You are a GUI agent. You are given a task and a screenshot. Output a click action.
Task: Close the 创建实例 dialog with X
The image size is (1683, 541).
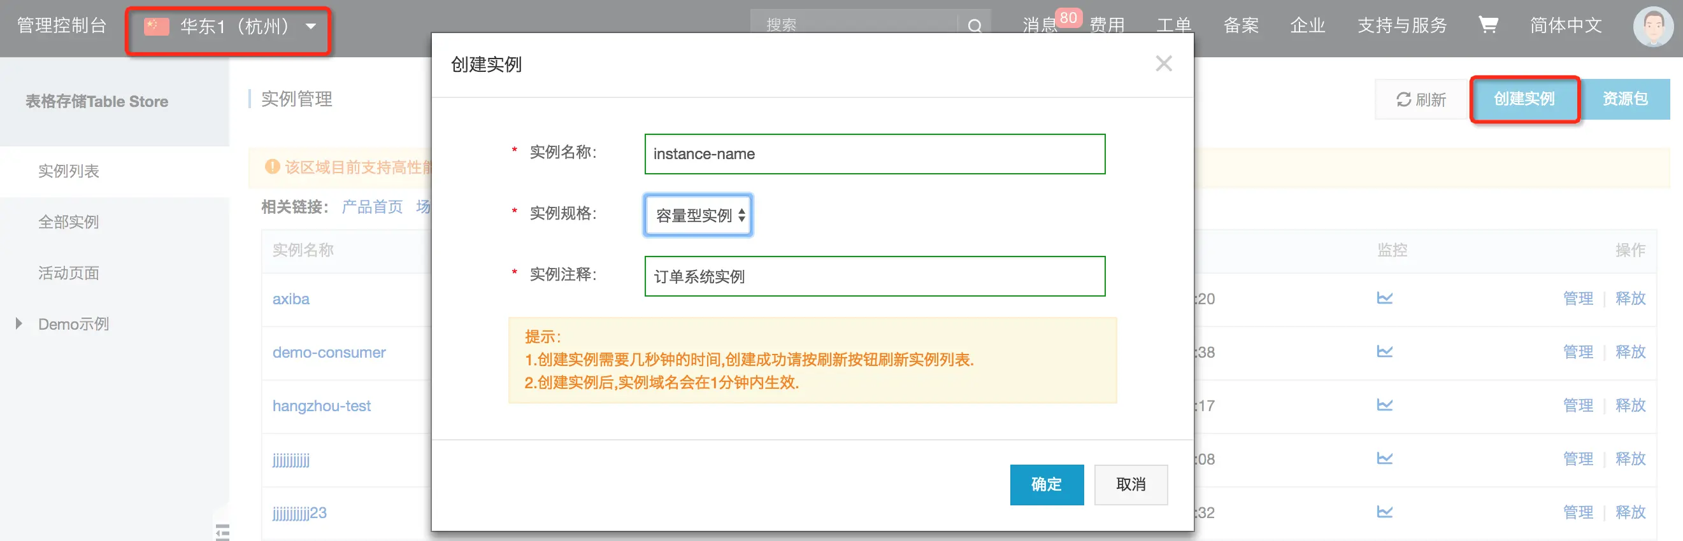click(1163, 64)
